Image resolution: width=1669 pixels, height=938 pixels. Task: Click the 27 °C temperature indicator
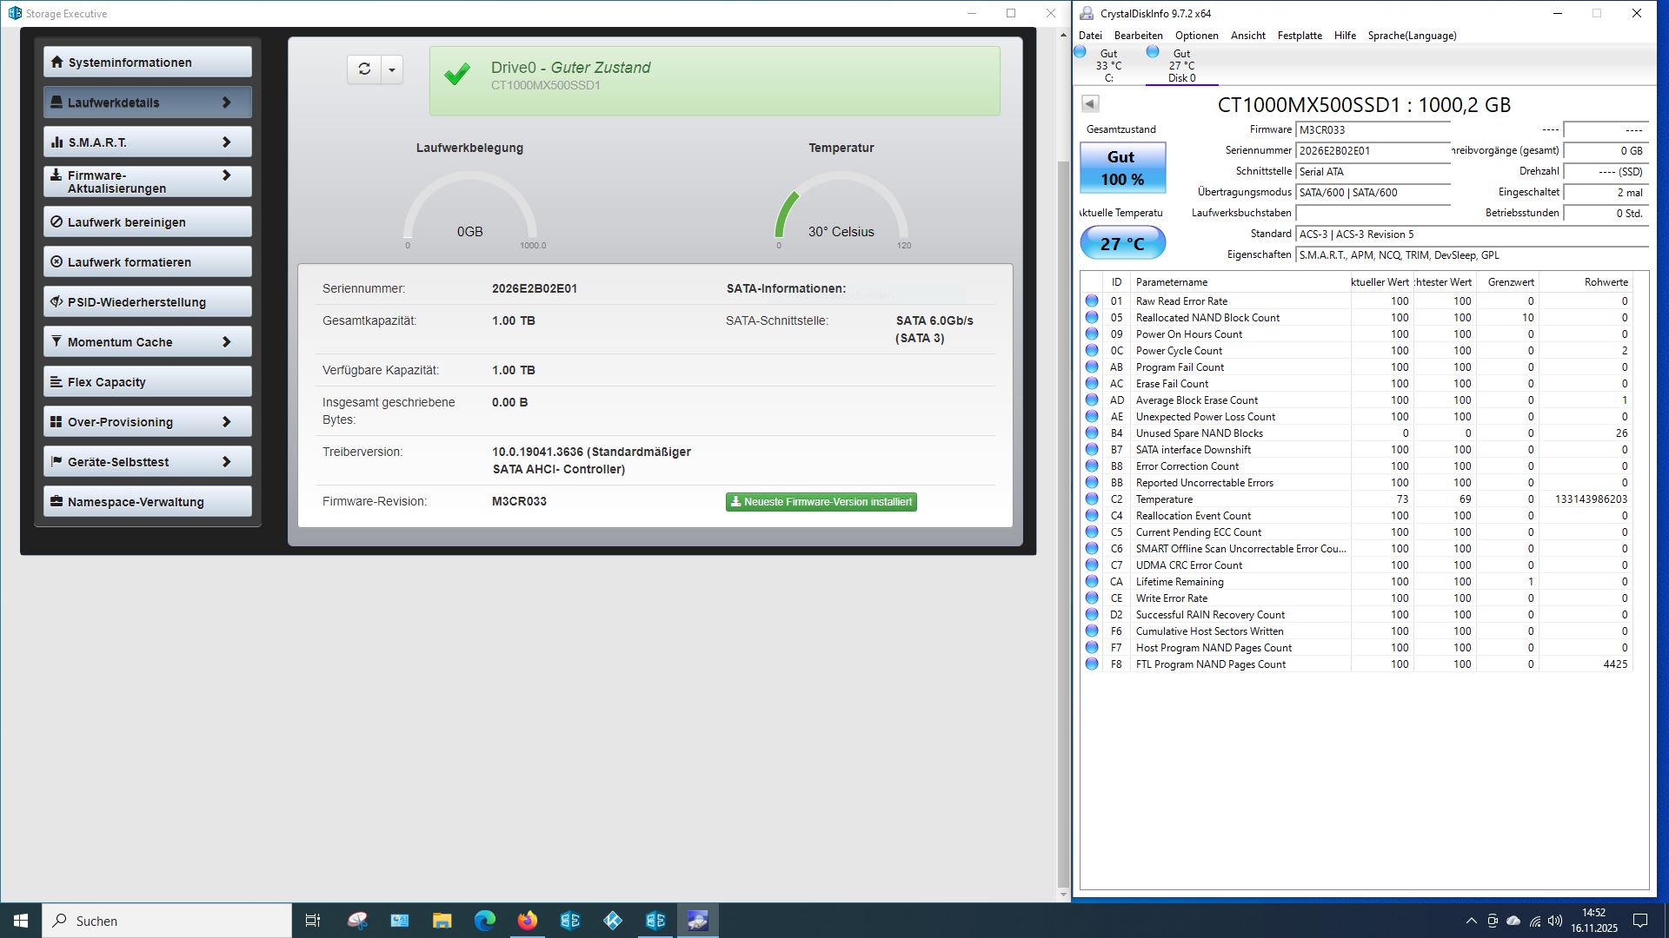1122,243
